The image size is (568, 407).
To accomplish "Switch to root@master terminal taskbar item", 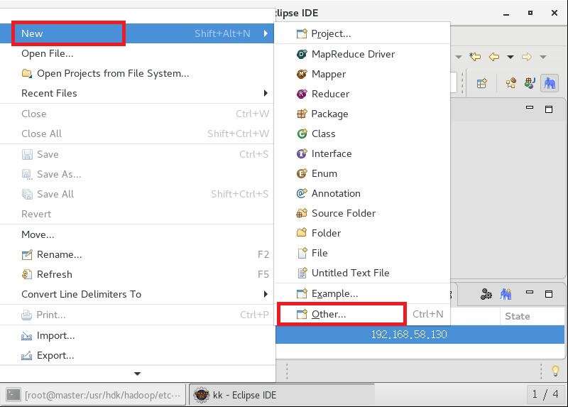I will (x=93, y=395).
